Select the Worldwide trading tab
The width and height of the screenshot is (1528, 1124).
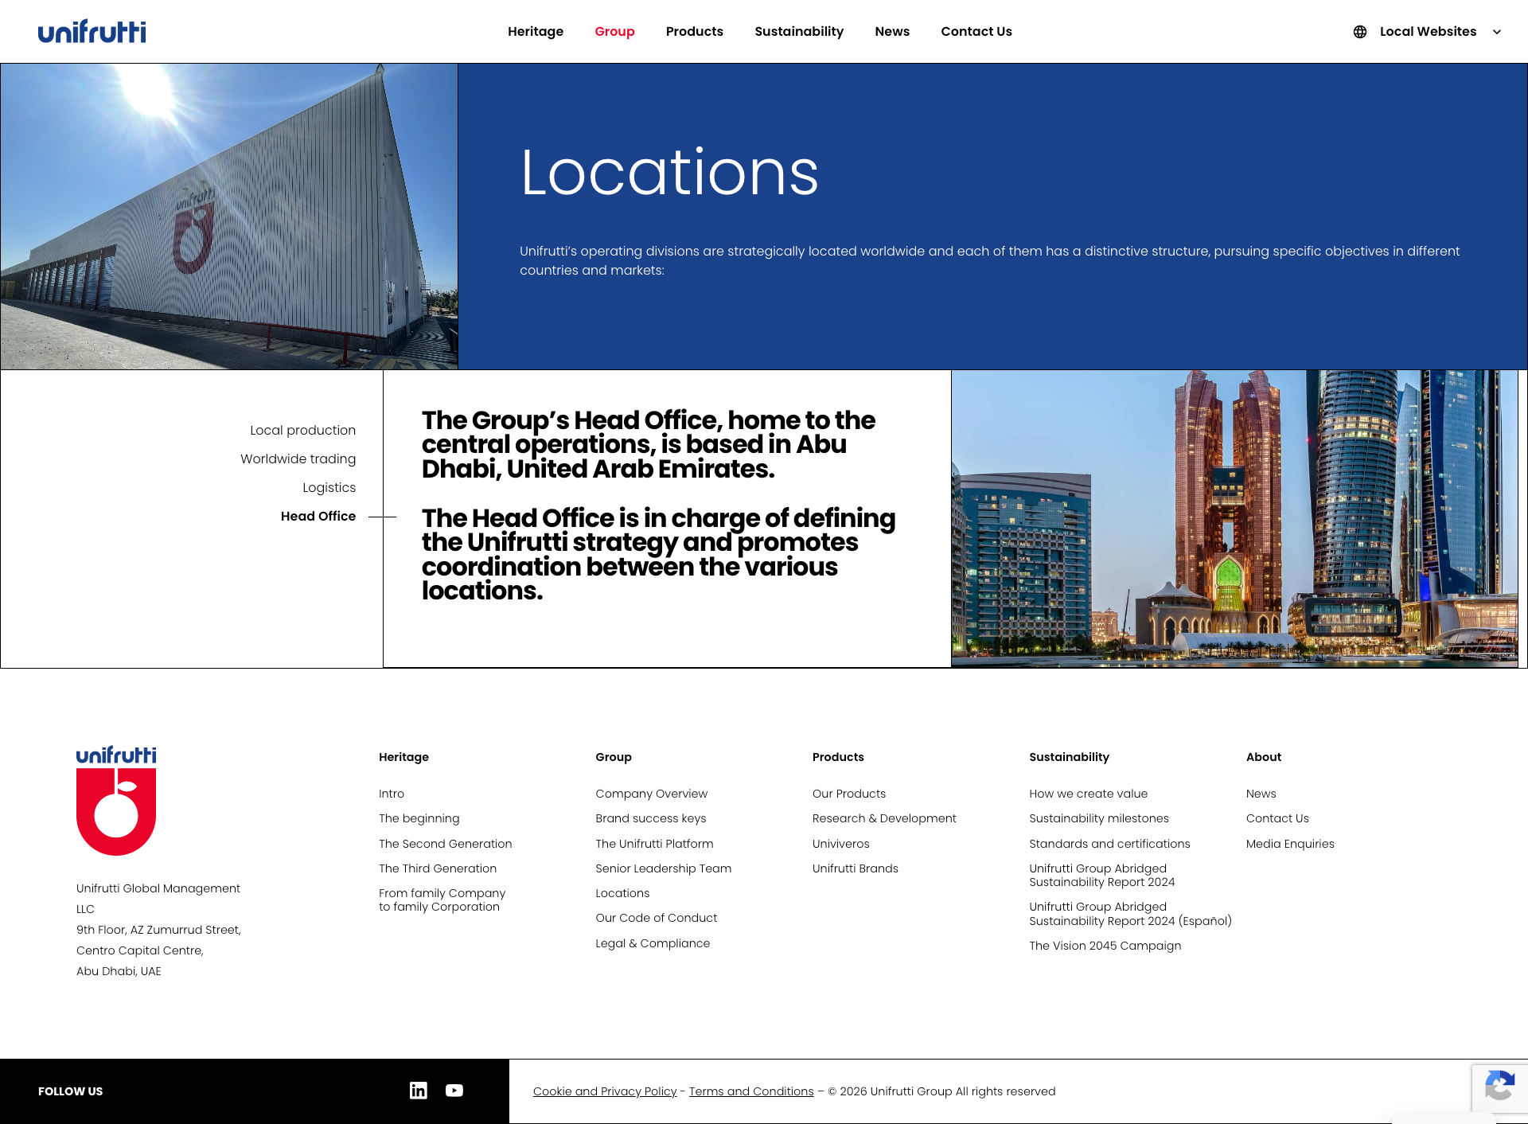point(298,459)
